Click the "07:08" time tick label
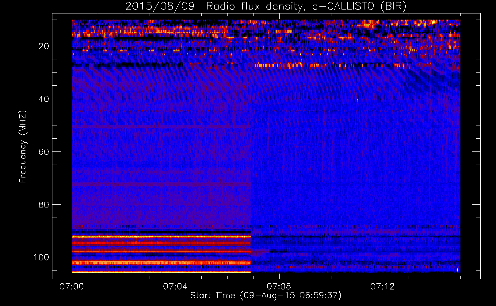496x306 pixels. click(279, 287)
